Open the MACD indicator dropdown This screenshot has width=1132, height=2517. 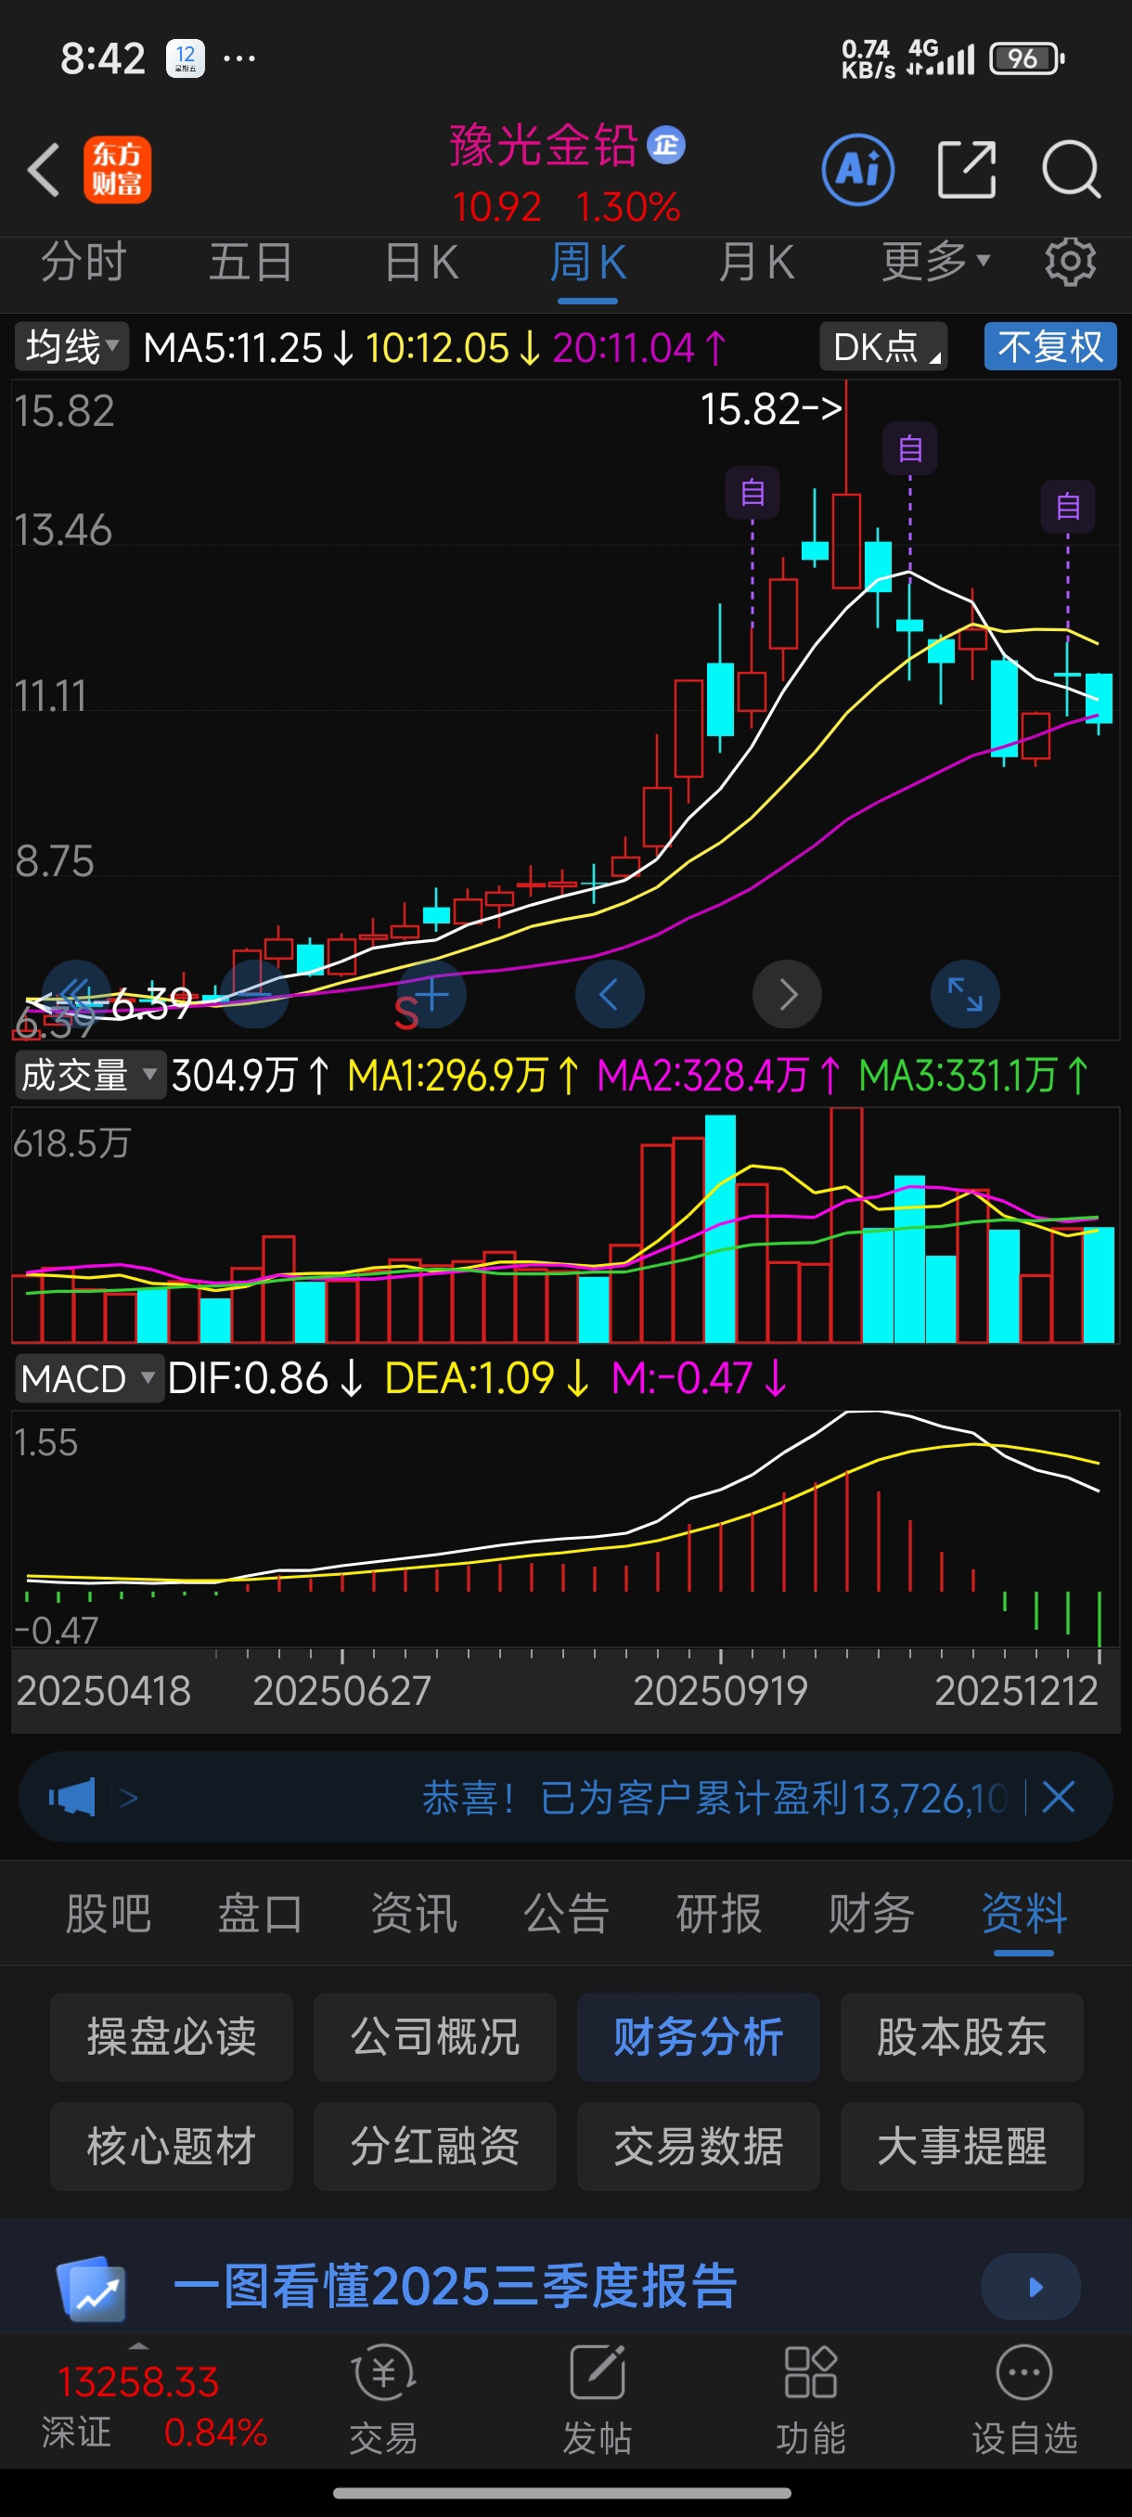click(x=89, y=1378)
